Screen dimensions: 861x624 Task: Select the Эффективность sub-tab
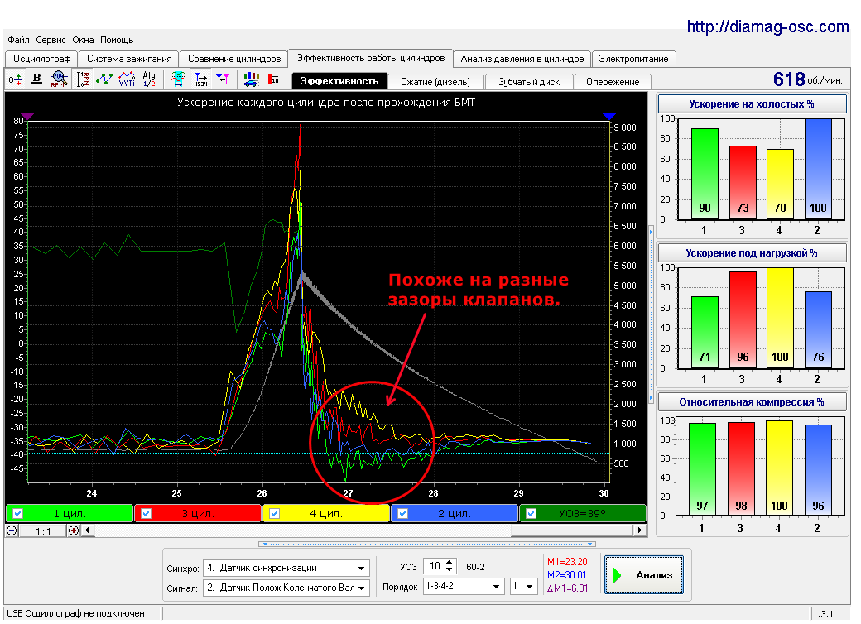click(339, 81)
